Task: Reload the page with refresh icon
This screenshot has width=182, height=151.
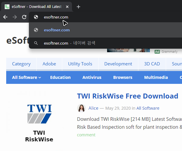Action: coord(24,17)
